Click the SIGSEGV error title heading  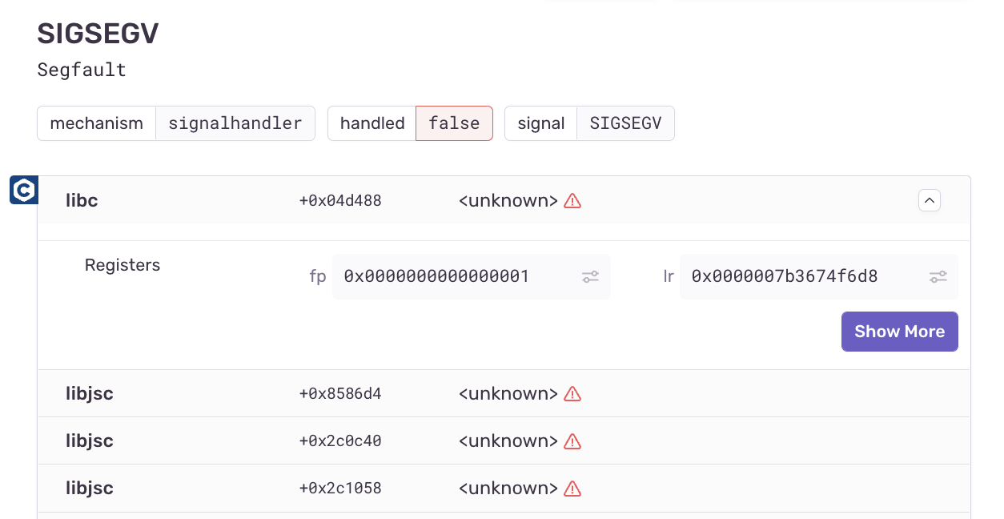tap(97, 33)
